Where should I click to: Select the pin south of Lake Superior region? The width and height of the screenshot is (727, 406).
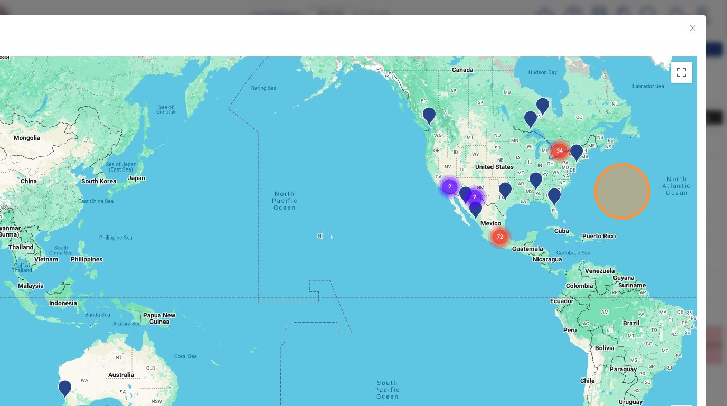pyautogui.click(x=531, y=120)
